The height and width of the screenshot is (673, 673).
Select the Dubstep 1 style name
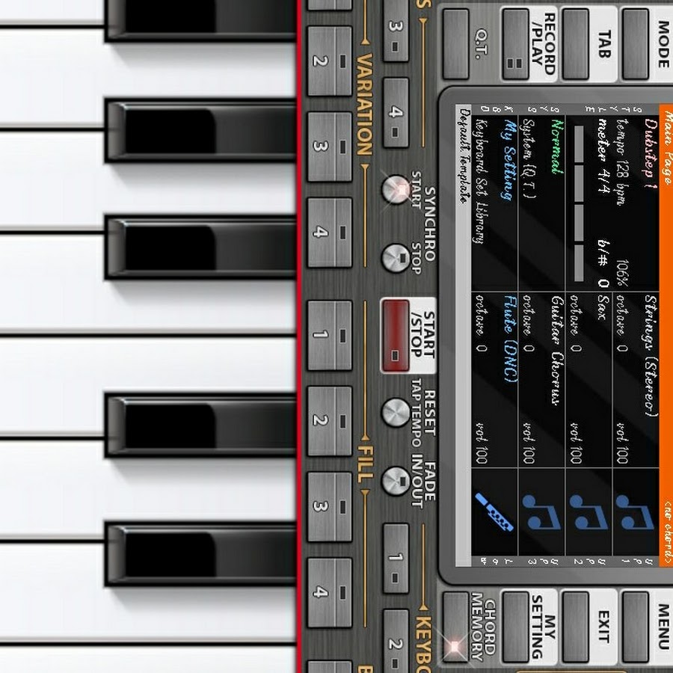click(650, 155)
